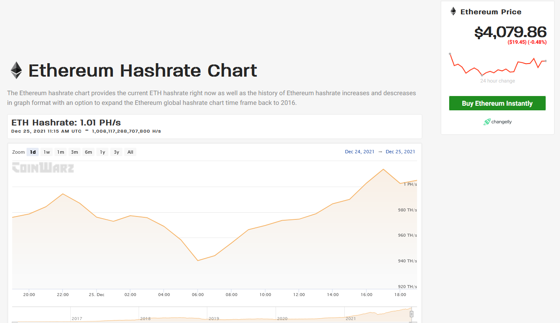Switch chart zoom to 1w

point(46,152)
